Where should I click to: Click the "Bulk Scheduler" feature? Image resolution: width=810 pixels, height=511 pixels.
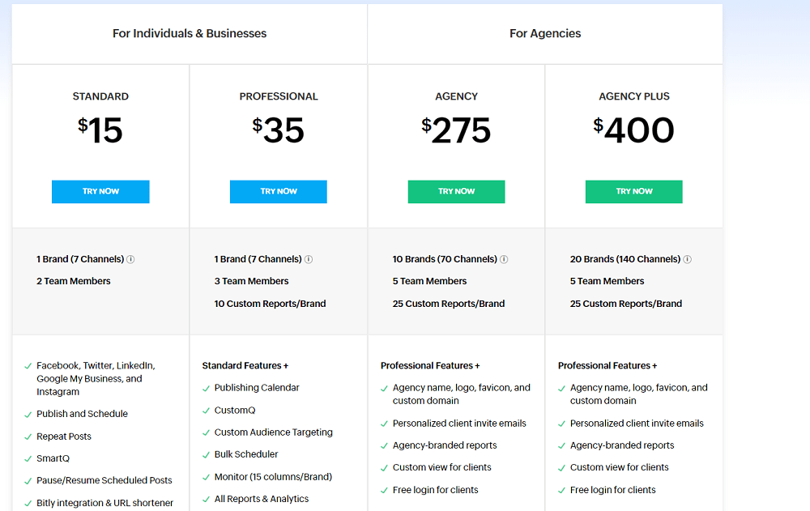point(246,454)
